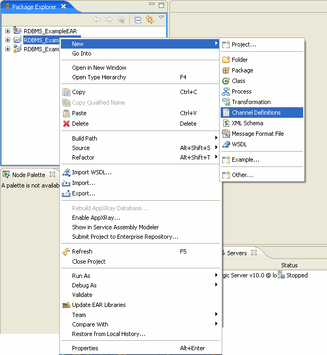Click the Process diagram icon

pos(226,91)
